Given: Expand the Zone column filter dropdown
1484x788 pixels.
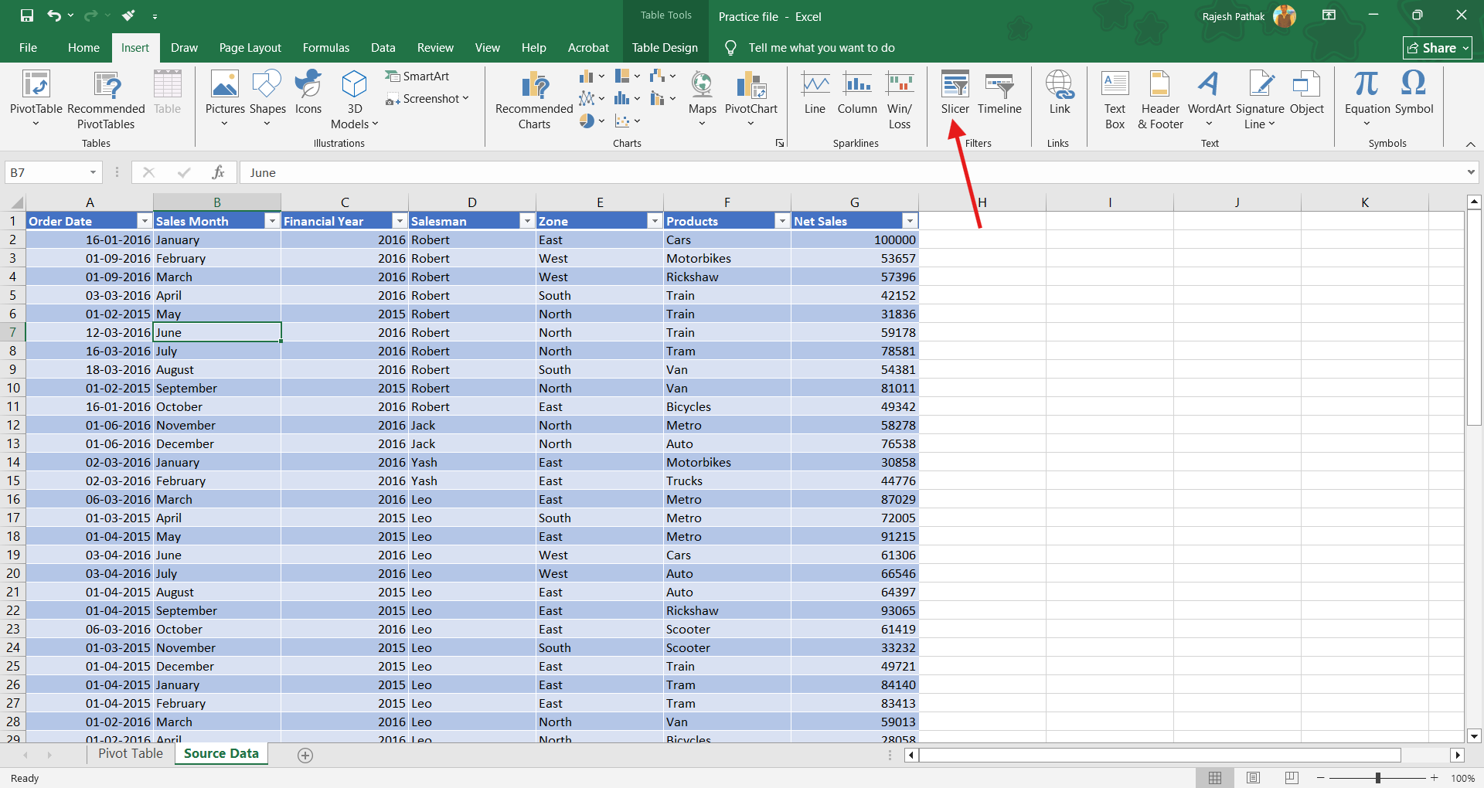Looking at the screenshot, I should 655,221.
